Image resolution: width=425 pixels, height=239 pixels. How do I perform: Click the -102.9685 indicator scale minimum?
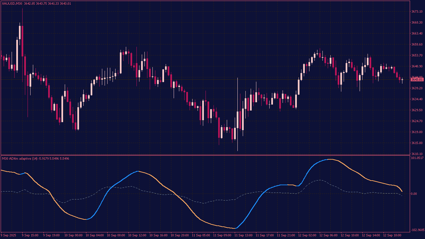point(417,230)
